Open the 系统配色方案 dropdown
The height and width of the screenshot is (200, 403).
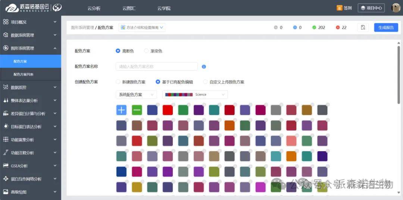pos(136,95)
